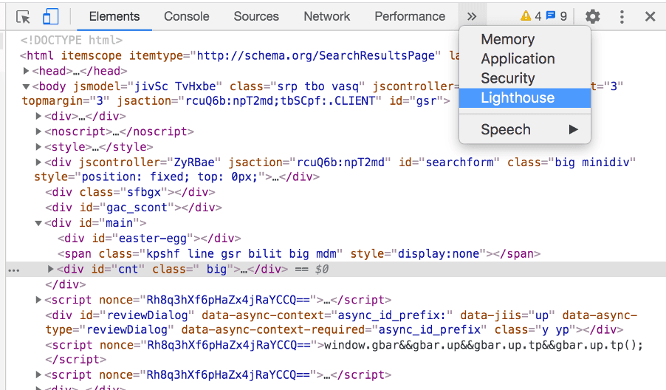The image size is (666, 390).
Task: Click the yellow warning count icon
Action: pos(526,16)
